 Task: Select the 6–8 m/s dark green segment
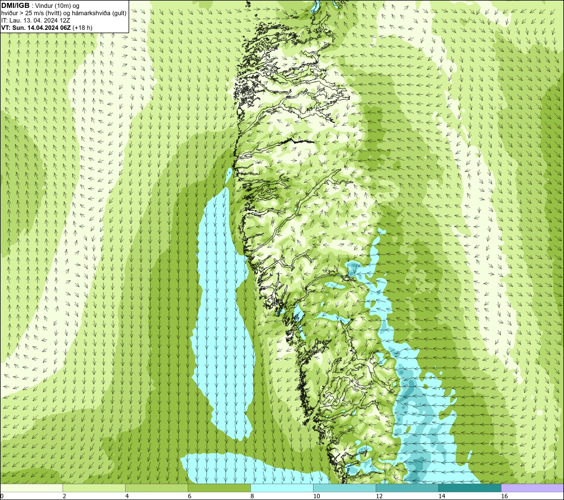click(219, 488)
